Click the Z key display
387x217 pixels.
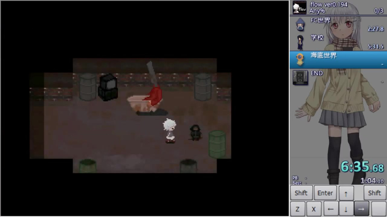pos(298,209)
